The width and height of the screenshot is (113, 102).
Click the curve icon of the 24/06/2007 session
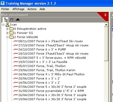pyautogui.click(x=16, y=74)
